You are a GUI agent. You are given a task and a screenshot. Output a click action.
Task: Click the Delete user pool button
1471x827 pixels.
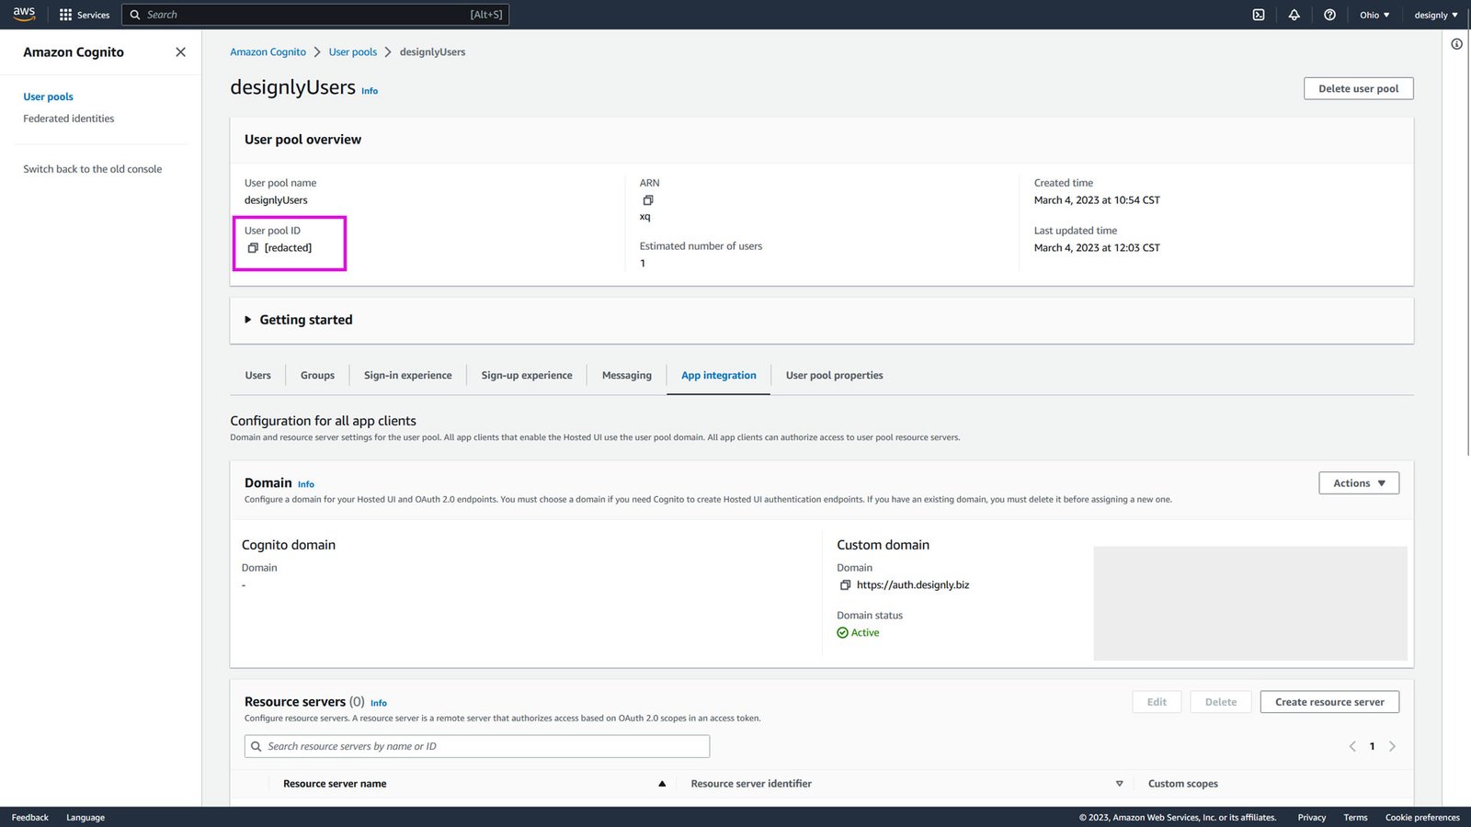(1358, 87)
